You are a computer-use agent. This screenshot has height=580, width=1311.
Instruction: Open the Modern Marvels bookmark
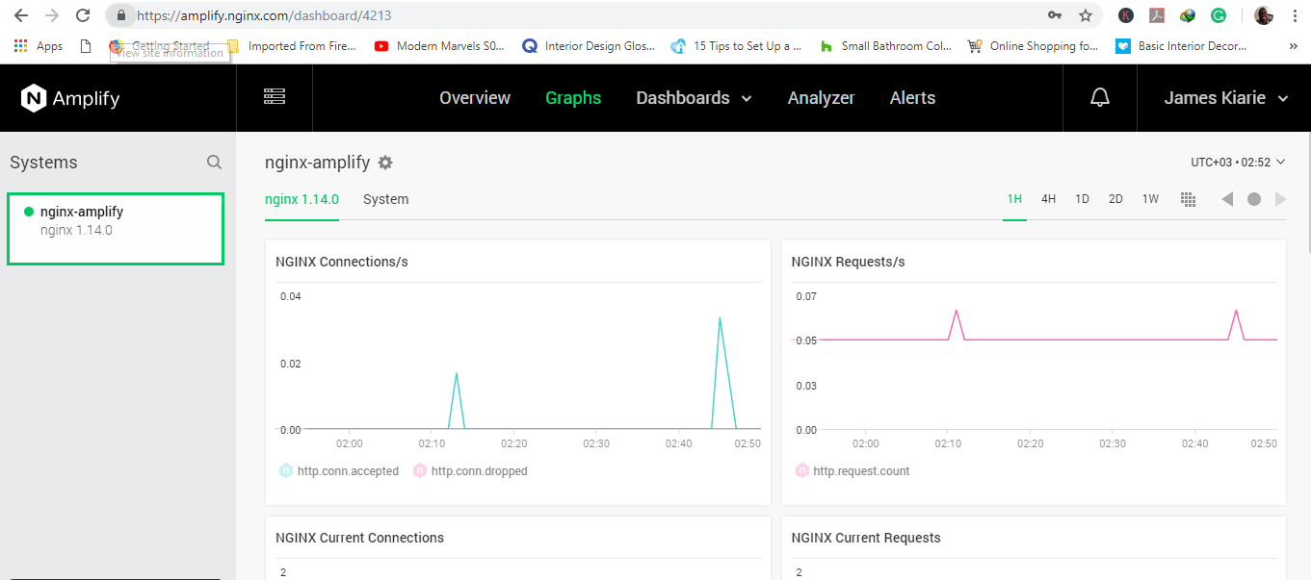(x=439, y=46)
